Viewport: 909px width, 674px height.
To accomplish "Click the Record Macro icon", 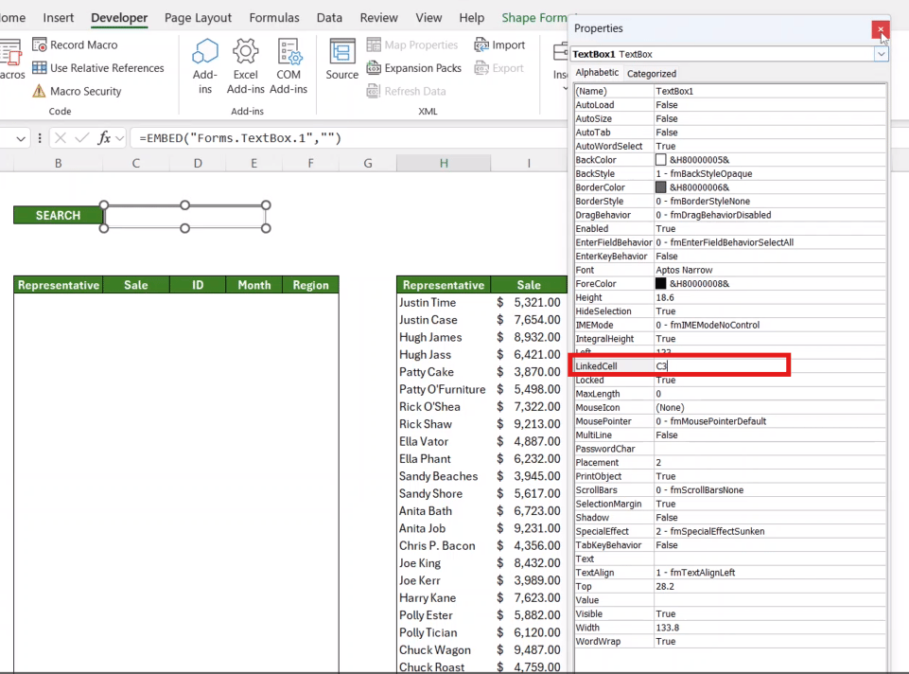I will 40,44.
